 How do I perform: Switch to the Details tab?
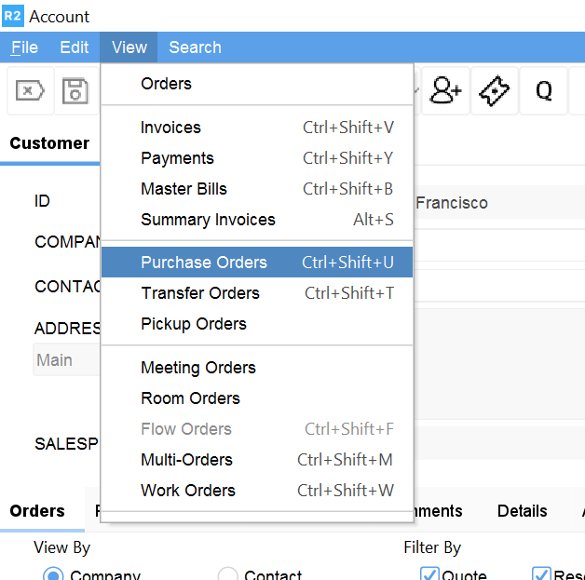522,511
